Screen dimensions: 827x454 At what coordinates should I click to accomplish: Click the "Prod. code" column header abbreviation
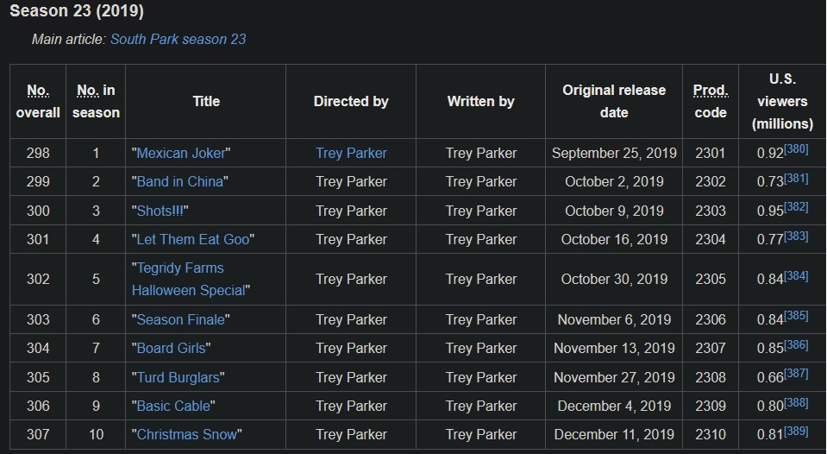(711, 91)
